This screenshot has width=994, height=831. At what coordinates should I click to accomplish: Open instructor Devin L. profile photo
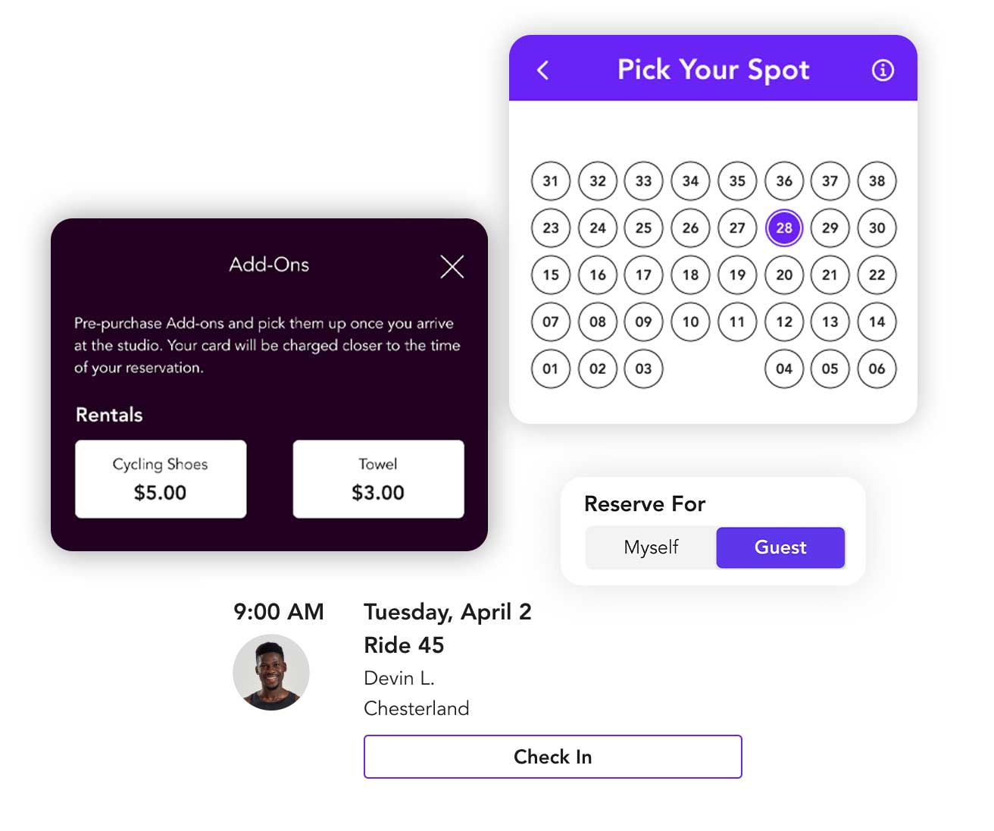(271, 673)
